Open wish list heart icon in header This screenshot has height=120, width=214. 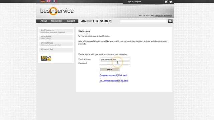(171, 2)
